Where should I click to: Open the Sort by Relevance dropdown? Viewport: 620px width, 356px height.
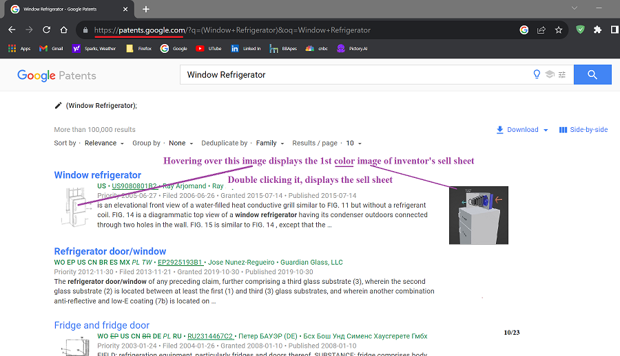pos(105,143)
